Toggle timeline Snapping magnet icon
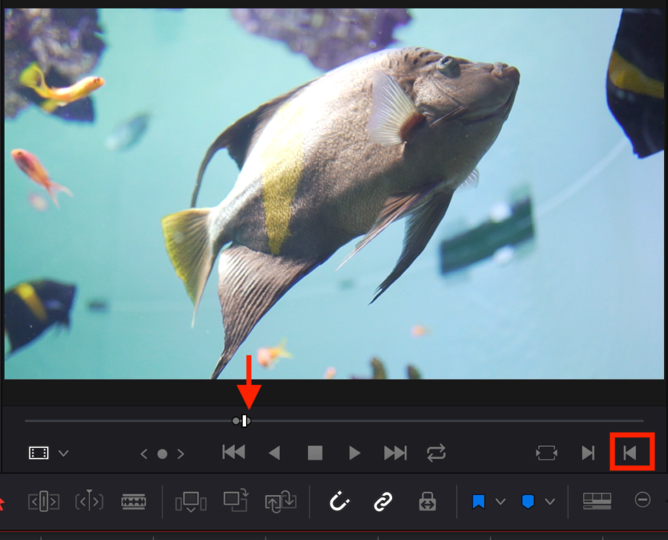This screenshot has width=668, height=540. pyautogui.click(x=339, y=502)
